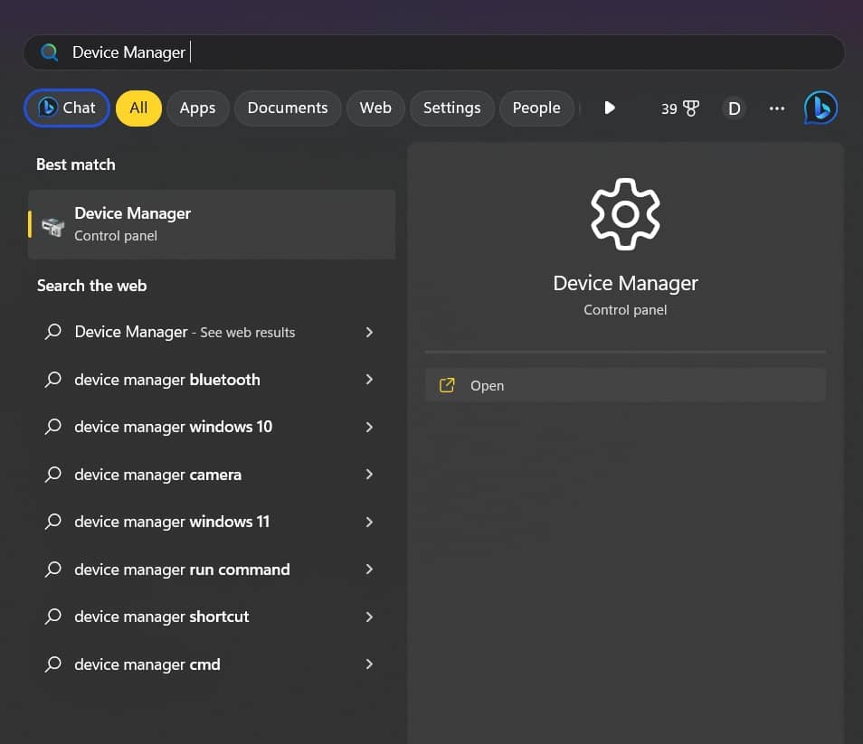Select device manager run command suggestion
The height and width of the screenshot is (744, 863).
pyautogui.click(x=182, y=570)
